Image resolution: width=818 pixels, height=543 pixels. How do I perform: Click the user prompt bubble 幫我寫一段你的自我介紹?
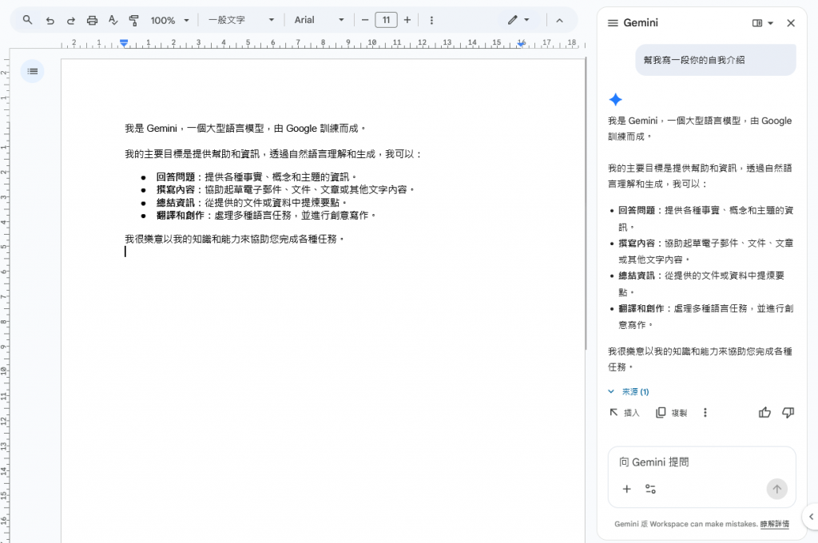[716, 60]
